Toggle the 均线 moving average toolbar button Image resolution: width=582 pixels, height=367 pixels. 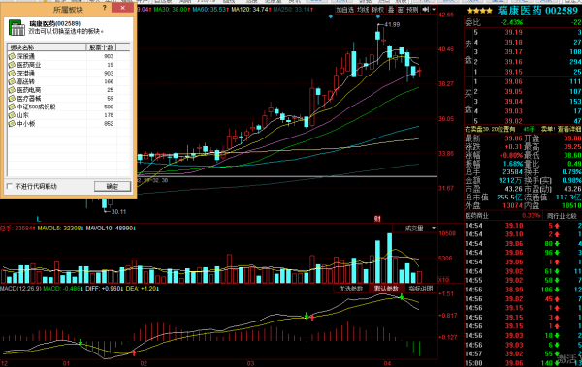(362, 10)
